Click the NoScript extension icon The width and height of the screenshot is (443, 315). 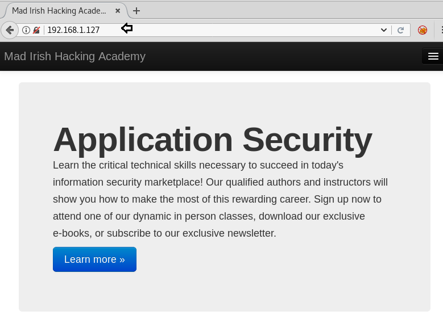click(x=423, y=30)
